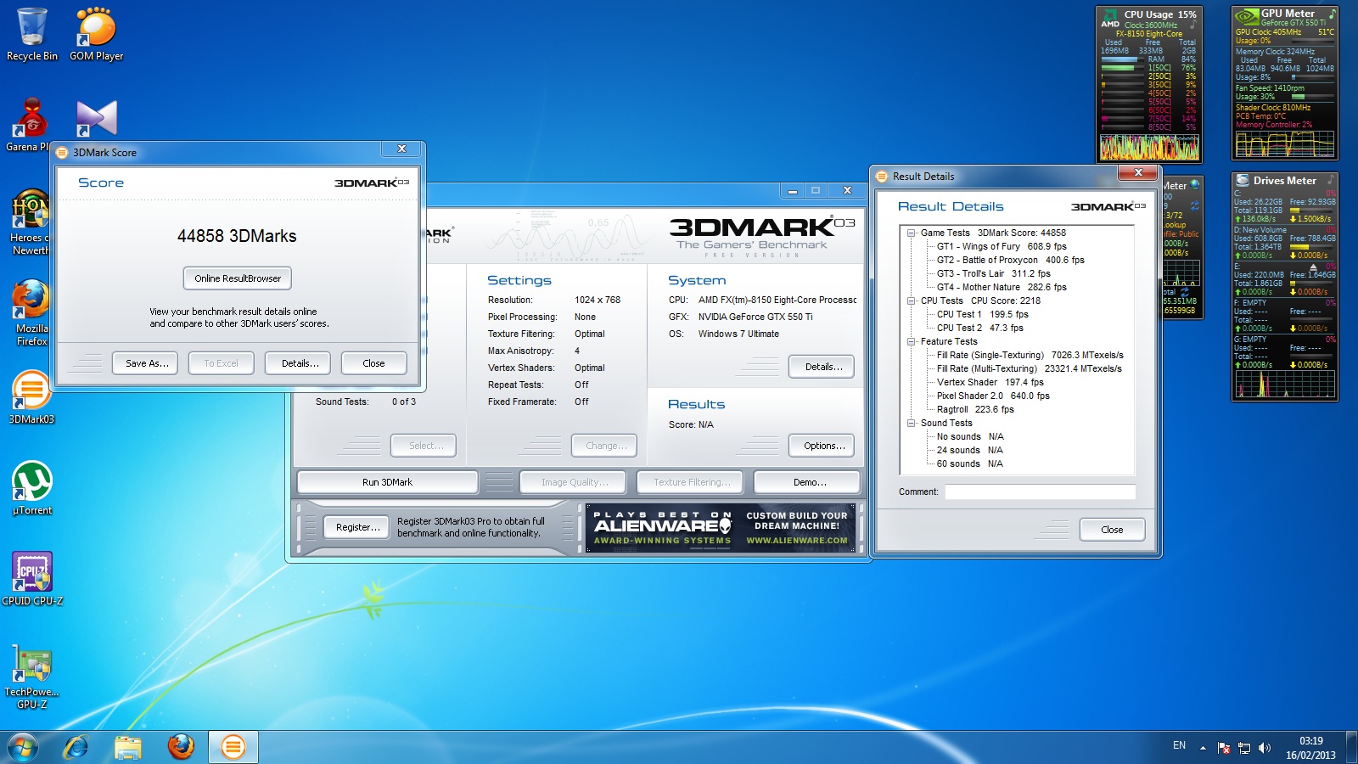Click the music note in Drives Meter gadget
Image resolution: width=1358 pixels, height=764 pixels.
point(1331,180)
